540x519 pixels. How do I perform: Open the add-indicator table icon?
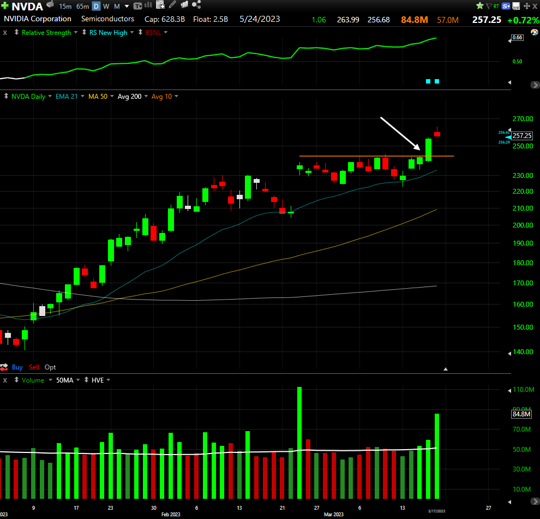(160, 4)
